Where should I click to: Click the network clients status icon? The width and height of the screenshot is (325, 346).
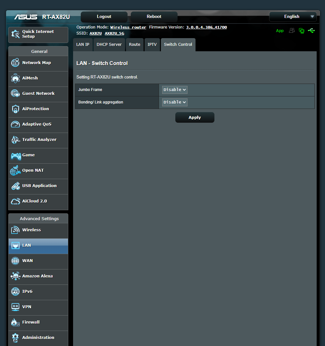point(301,31)
